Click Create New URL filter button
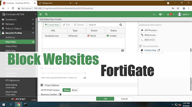 pos(52,25)
